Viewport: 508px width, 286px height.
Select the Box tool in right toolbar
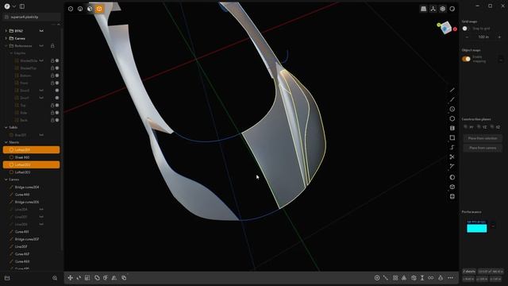pos(452,187)
